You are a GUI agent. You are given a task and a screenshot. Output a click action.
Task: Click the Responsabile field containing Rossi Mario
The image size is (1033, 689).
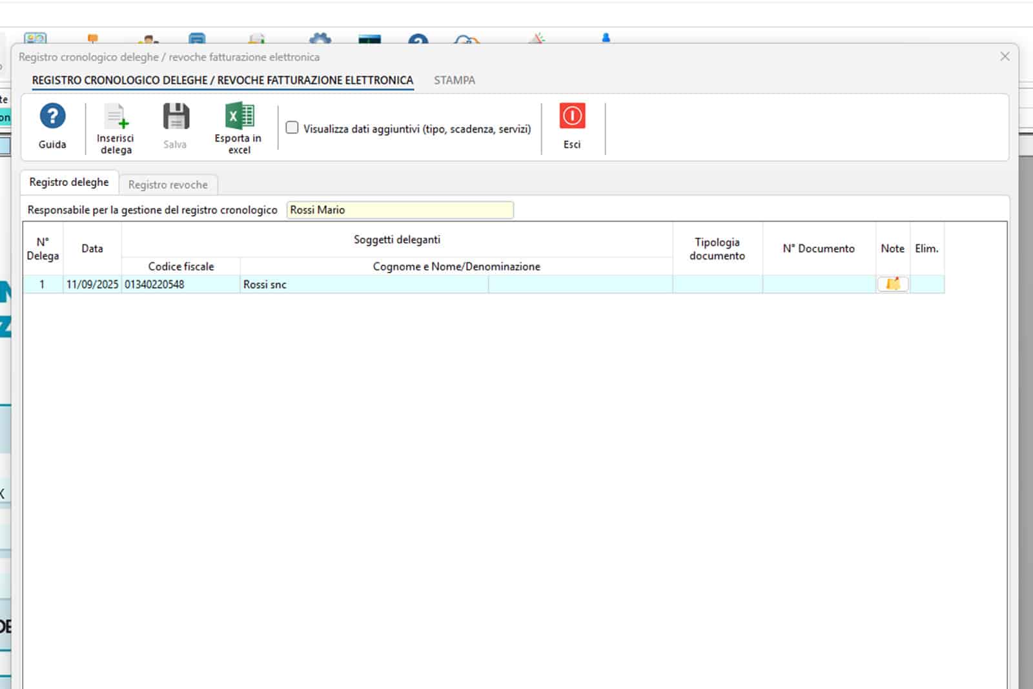pos(400,210)
